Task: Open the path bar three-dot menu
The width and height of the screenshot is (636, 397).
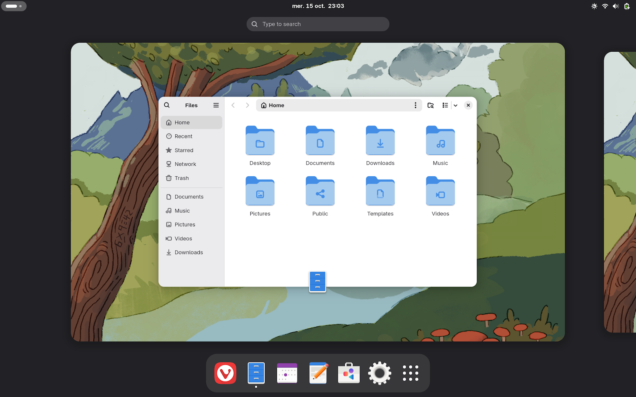Action: point(415,105)
